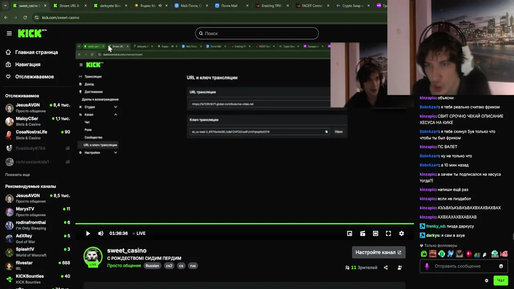This screenshot has height=289, width=514.
Task: Open the rodinafromthai recommended channel
Action: click(x=37, y=225)
